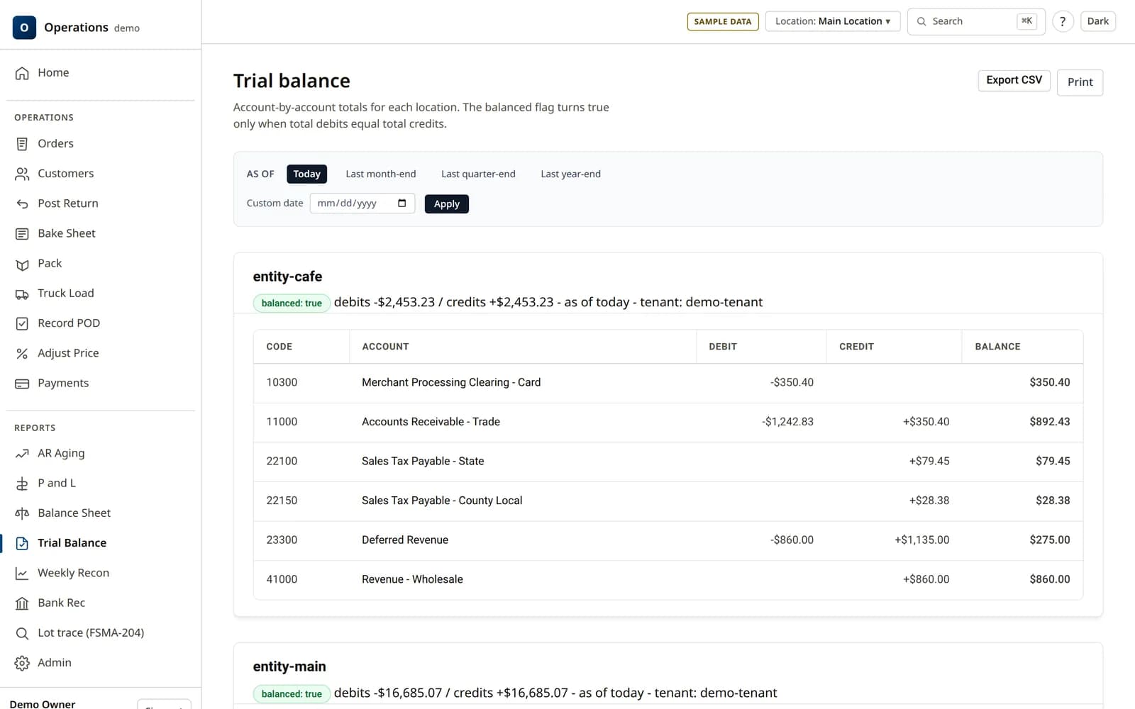The width and height of the screenshot is (1135, 709).
Task: Click the entity-cafe heading
Action: 287,277
